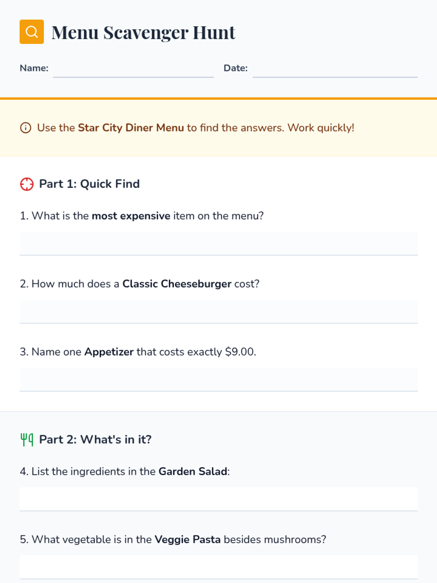Click the red crosshair icon beside Part 1
The image size is (437, 583).
(27, 184)
